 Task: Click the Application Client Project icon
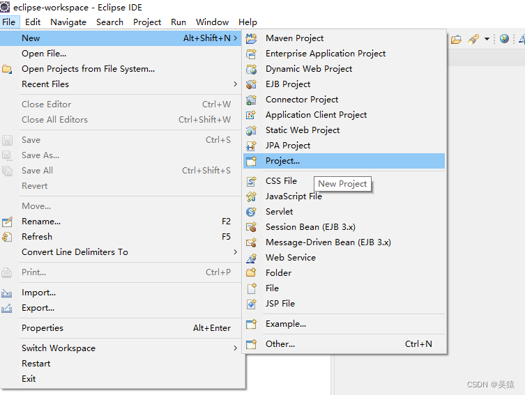pyautogui.click(x=251, y=115)
